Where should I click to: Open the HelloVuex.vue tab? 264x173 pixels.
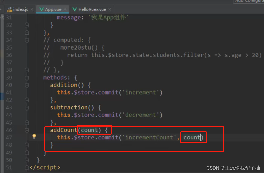92,9
